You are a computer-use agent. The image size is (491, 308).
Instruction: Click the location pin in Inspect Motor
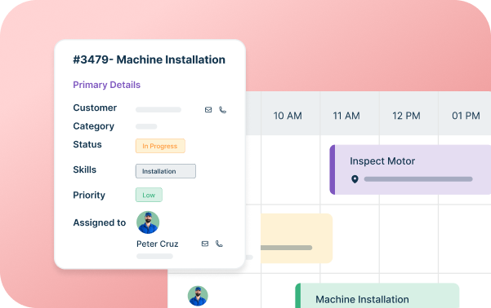[x=355, y=179]
